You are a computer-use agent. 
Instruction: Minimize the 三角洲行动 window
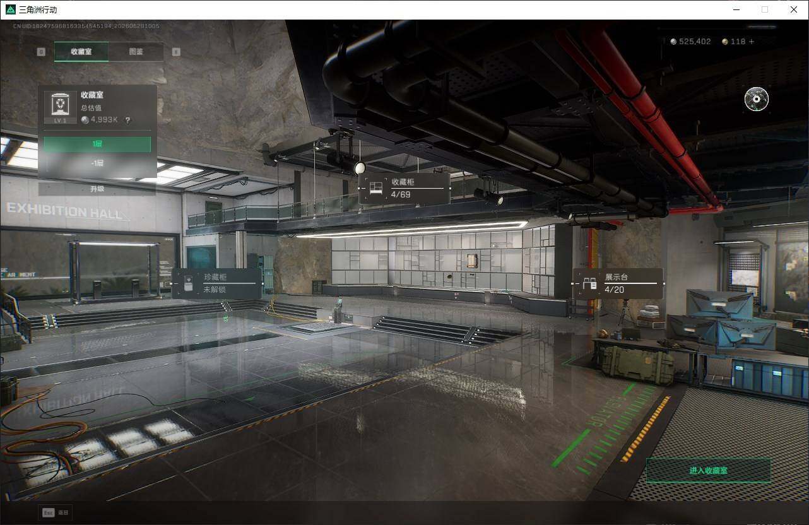(x=736, y=9)
